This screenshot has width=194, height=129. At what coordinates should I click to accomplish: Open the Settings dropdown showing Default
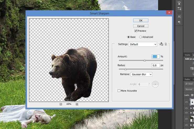tap(143, 44)
